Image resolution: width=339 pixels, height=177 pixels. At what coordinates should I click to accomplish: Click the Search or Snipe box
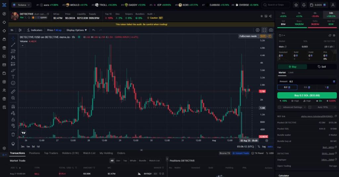[x=276, y=5]
